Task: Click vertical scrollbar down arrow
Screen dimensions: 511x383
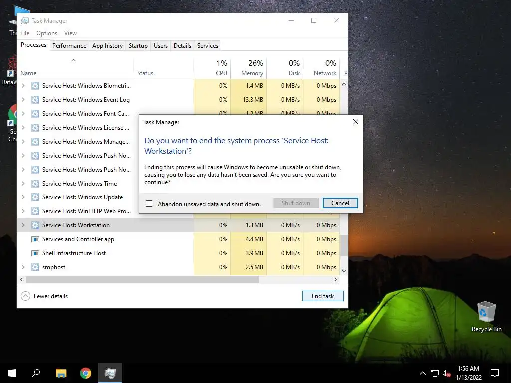Action: [344, 271]
